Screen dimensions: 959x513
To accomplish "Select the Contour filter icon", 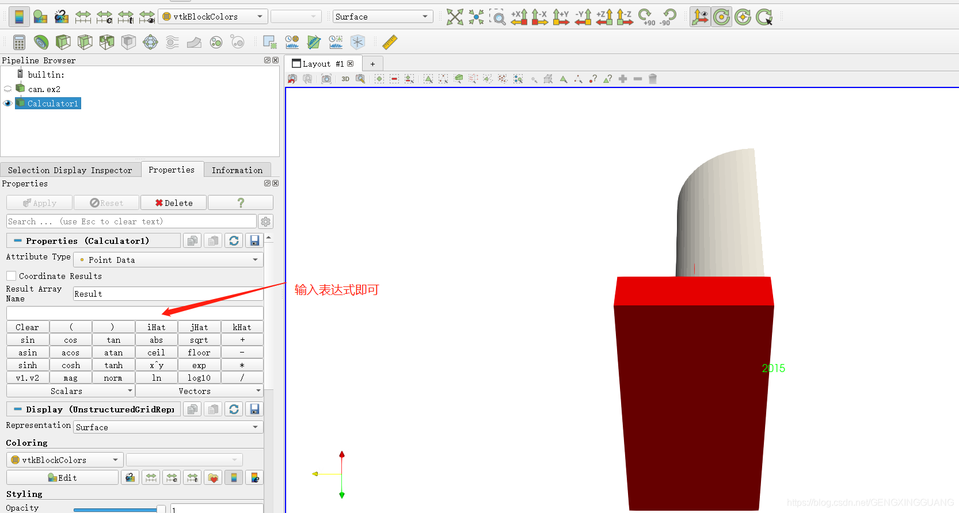I will pos(41,42).
